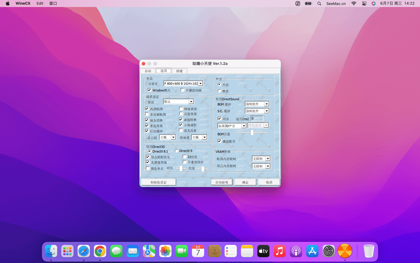The width and height of the screenshot is (420, 263).
Task: Open the Music app in dock
Action: click(x=279, y=251)
